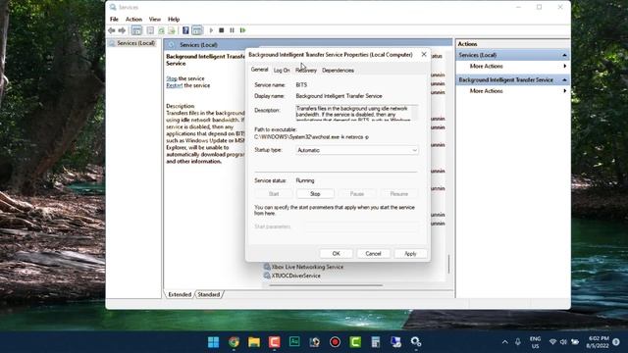
Task: Switch to Dependencies tab
Action: [338, 71]
